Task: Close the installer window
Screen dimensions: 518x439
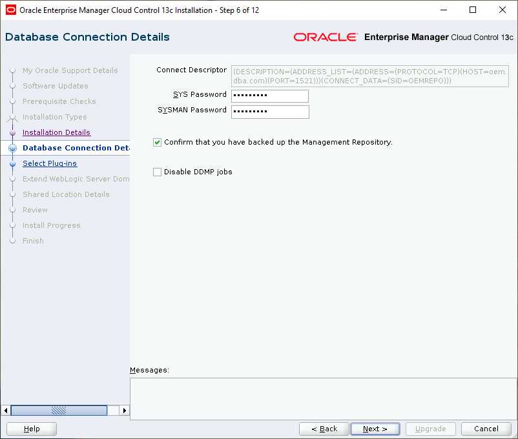Action: pyautogui.click(x=502, y=10)
